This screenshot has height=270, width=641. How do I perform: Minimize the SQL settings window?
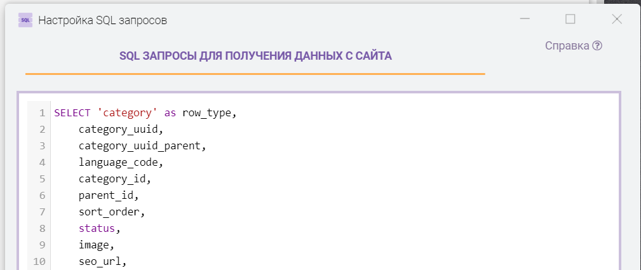[x=525, y=20]
